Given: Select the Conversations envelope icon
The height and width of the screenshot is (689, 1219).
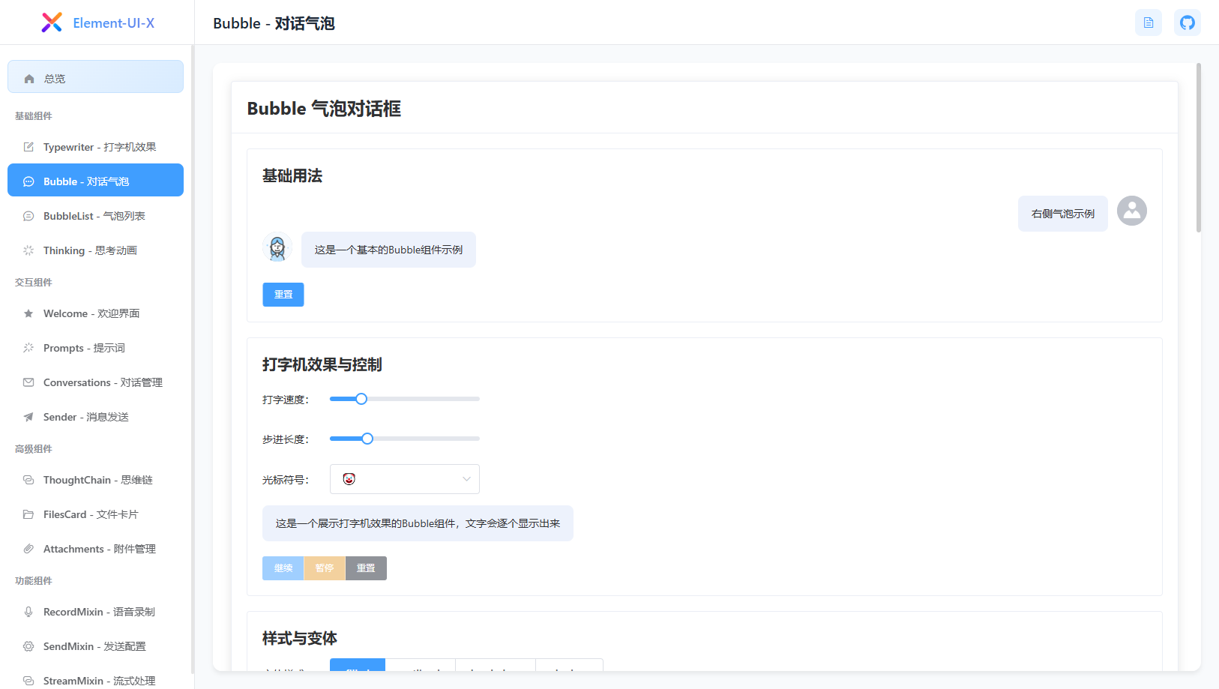Looking at the screenshot, I should (28, 382).
